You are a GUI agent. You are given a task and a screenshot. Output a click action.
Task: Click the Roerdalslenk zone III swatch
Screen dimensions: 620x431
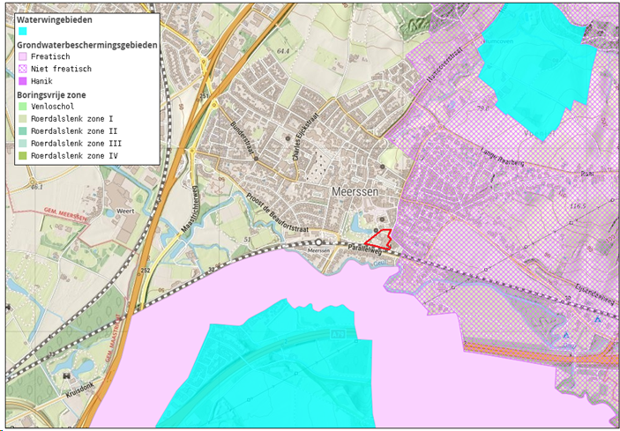[23, 144]
